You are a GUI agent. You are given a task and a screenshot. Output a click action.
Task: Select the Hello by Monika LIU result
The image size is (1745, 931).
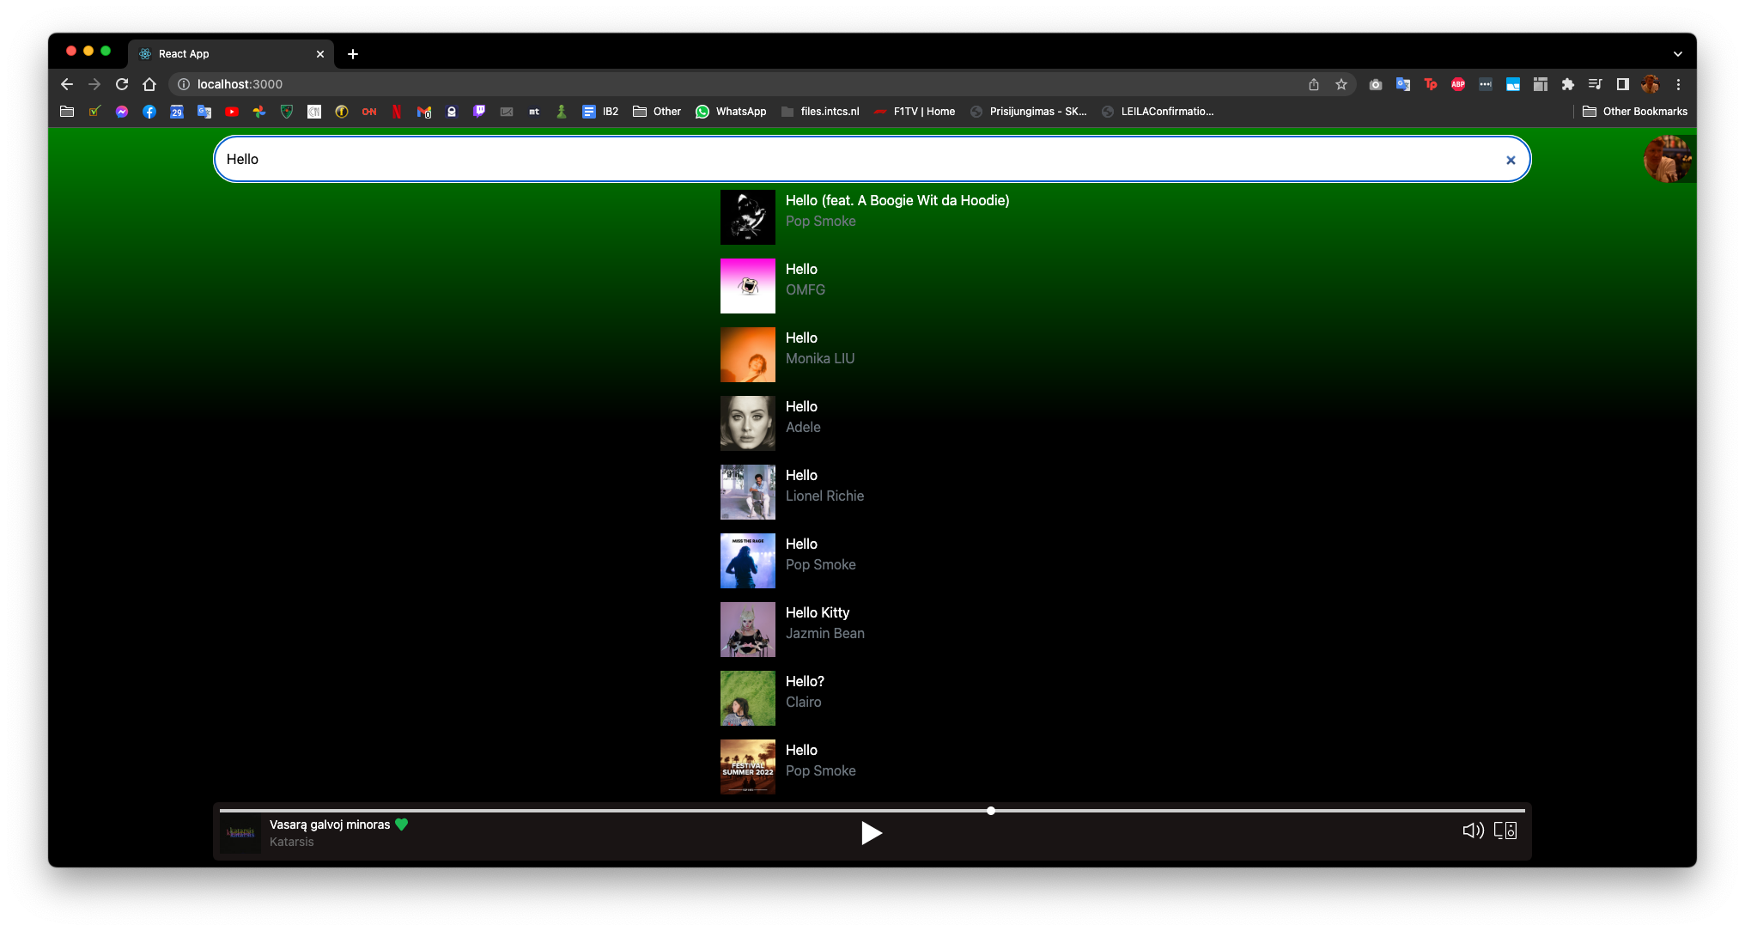787,355
